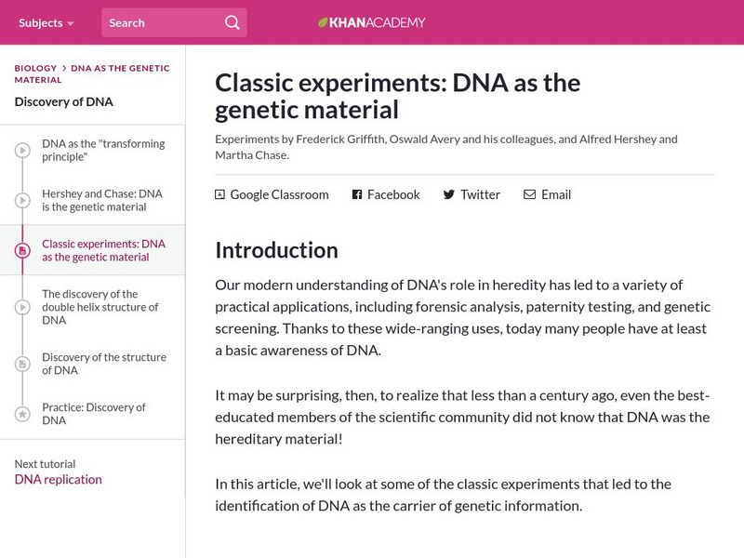This screenshot has width=744, height=558.
Task: Open the DNA replication next tutorial
Action: [x=58, y=479]
